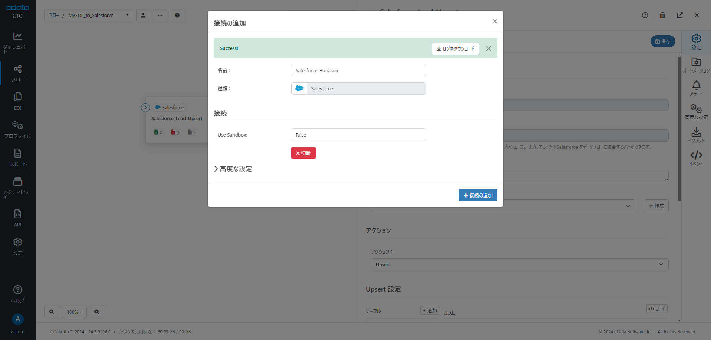711x340 pixels.
Task: Download the connection log
Action: pos(455,48)
